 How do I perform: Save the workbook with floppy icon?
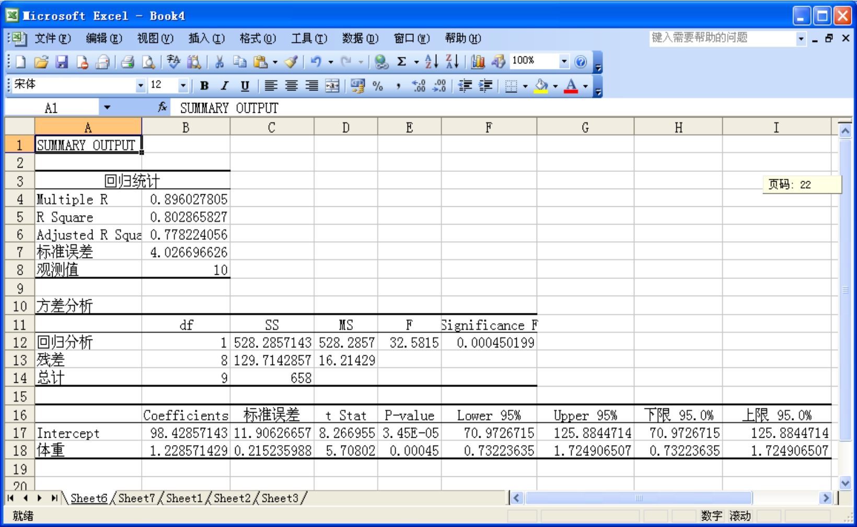coord(62,62)
